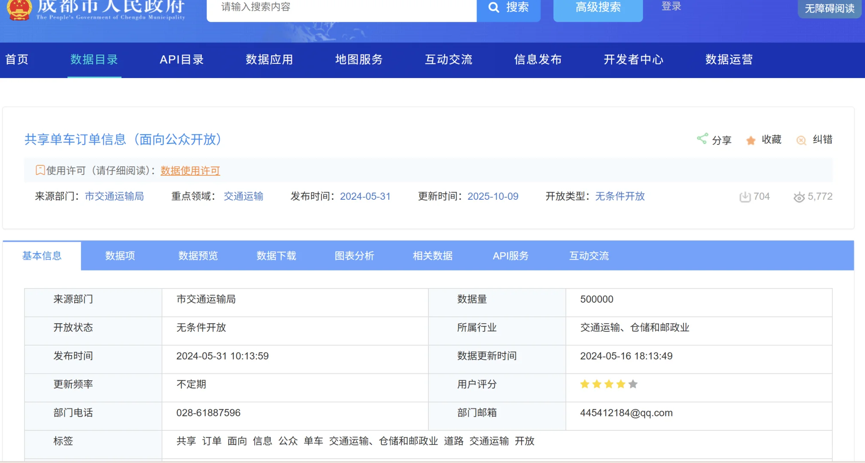Click the share icon next to 分享
Image resolution: width=865 pixels, height=463 pixels.
(702, 139)
